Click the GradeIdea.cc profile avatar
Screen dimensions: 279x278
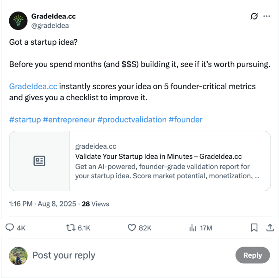coord(18,21)
